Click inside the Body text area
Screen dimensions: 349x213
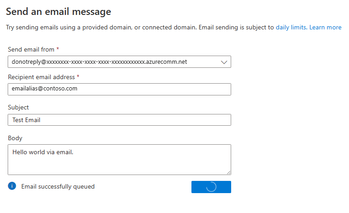pyautogui.click(x=119, y=160)
